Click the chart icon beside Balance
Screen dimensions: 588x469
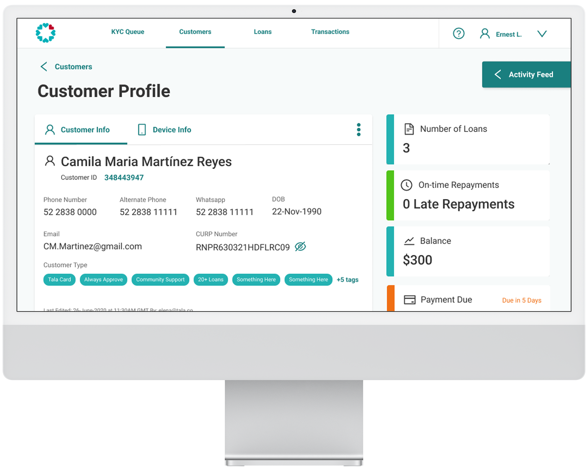409,241
